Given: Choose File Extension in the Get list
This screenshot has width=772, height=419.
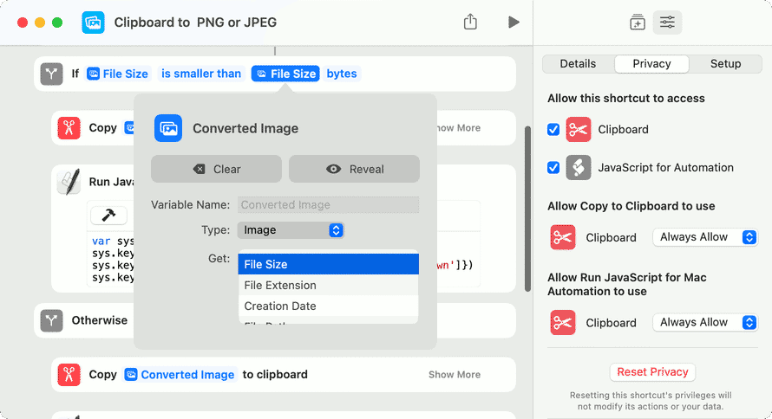Looking at the screenshot, I should pos(329,285).
